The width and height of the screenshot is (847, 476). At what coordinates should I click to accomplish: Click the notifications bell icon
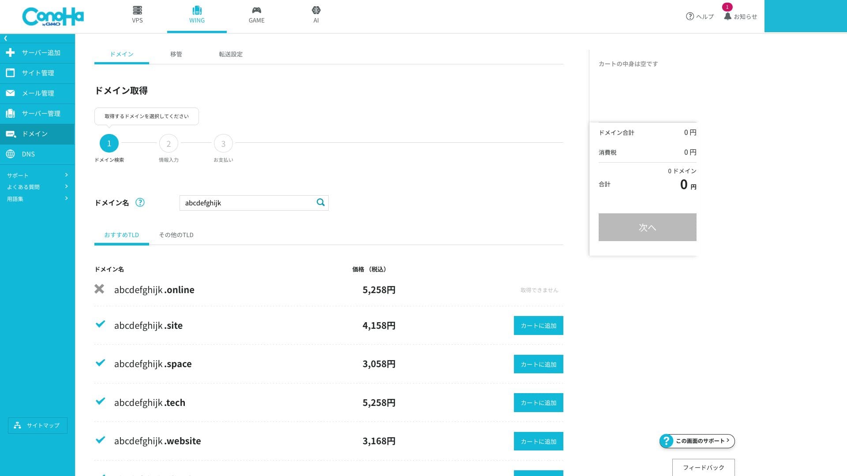727,16
